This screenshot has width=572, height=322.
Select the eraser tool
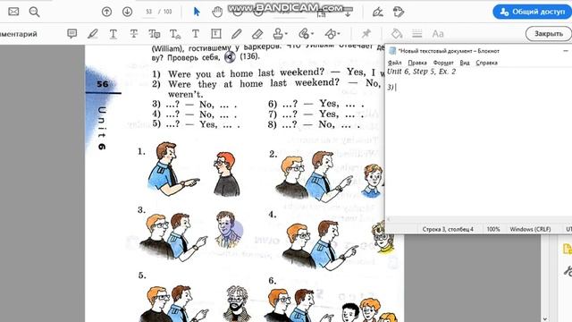coord(257,34)
